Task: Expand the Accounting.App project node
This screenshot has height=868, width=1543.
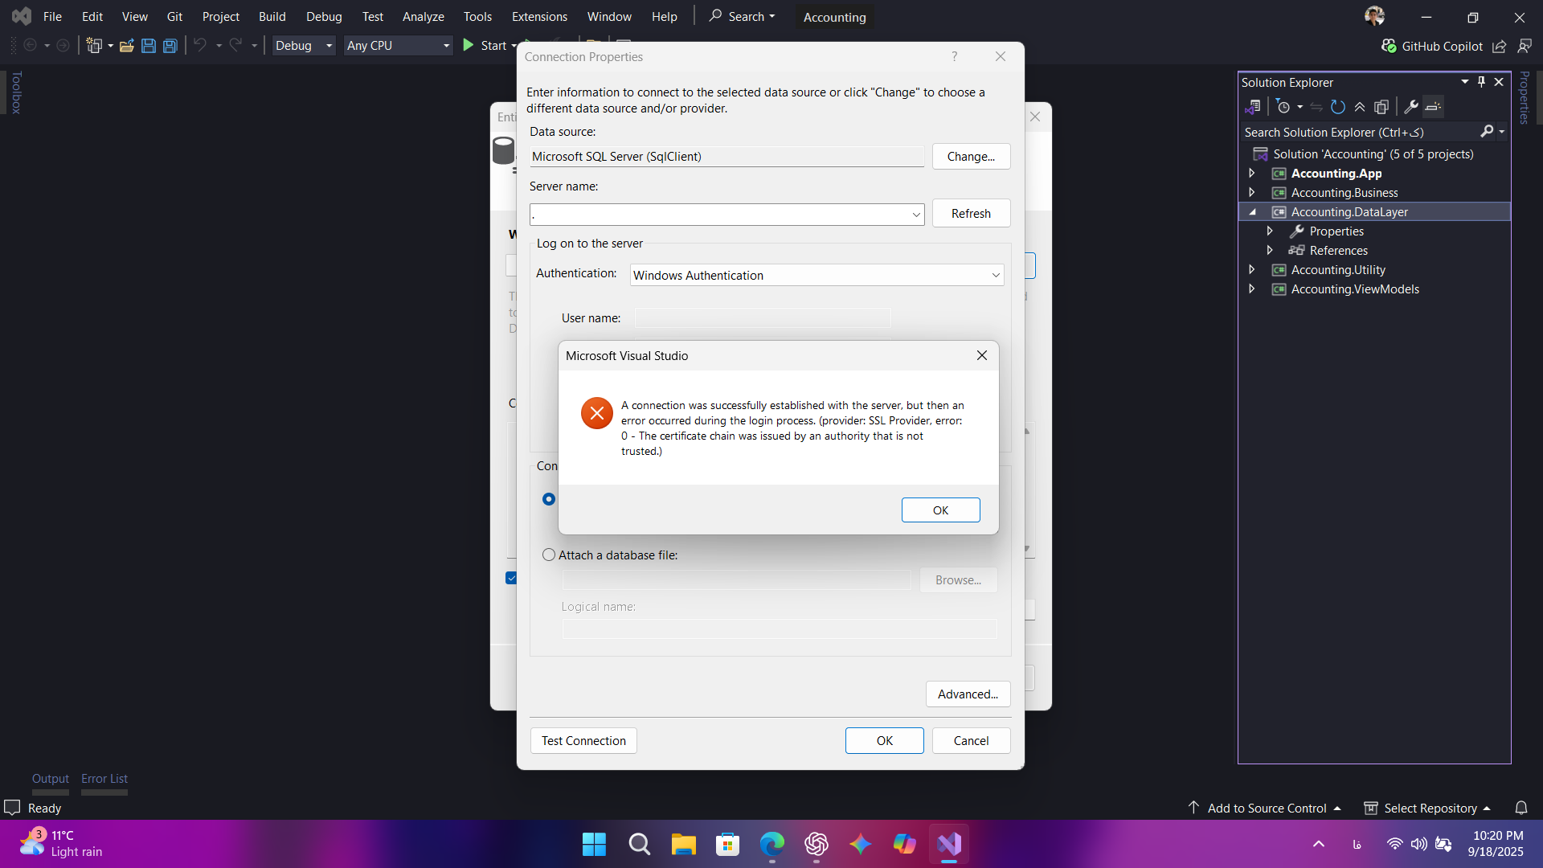Action: [1252, 174]
